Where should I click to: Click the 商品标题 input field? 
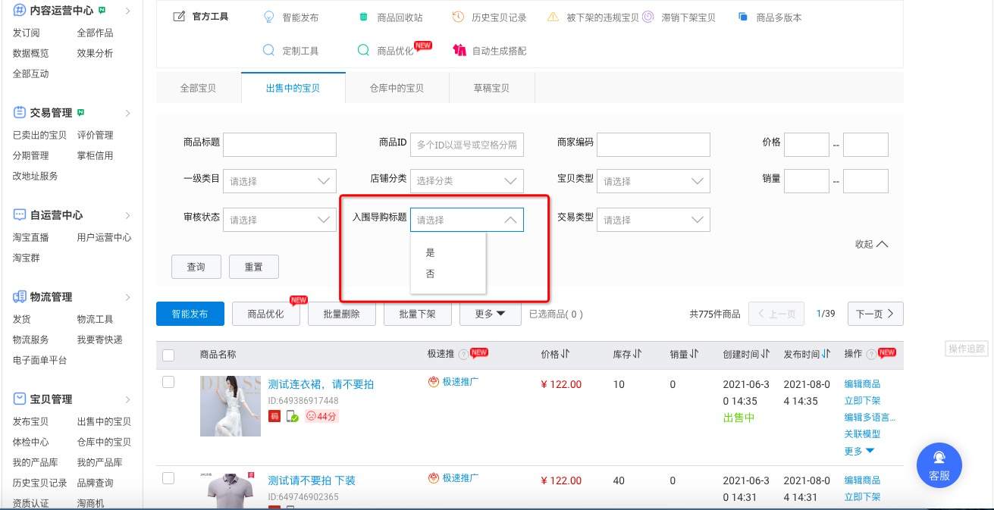(280, 145)
